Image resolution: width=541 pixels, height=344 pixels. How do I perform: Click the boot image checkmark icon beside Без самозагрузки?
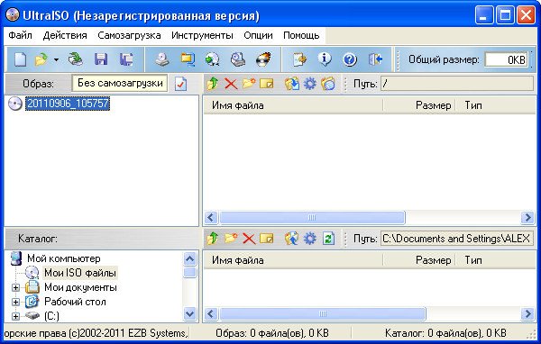pos(181,84)
